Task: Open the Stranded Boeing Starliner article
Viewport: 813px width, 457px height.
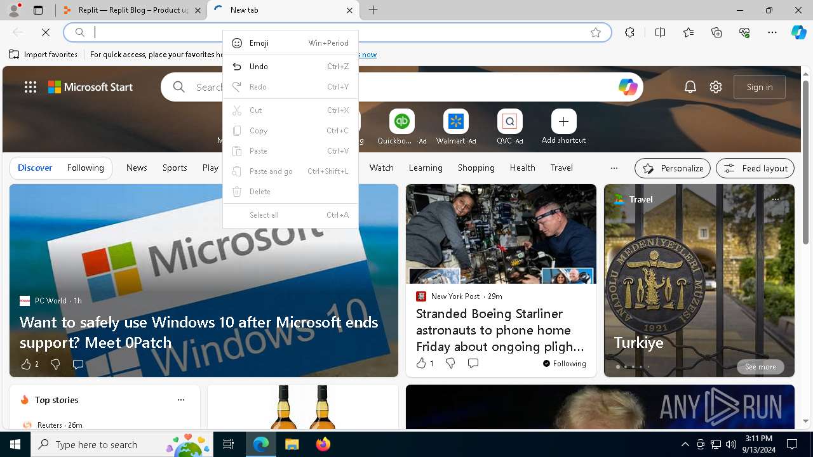Action: (x=500, y=330)
